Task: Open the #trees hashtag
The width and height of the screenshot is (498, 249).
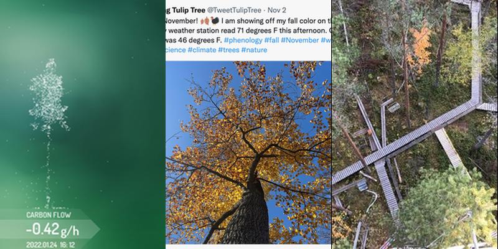Action: (x=228, y=50)
